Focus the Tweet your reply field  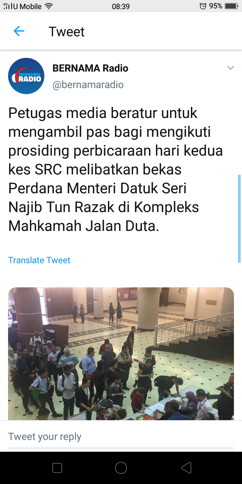[x=121, y=436]
